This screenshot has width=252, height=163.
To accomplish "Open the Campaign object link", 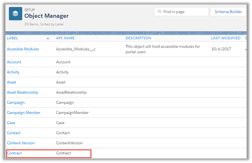I will pos(16,103).
